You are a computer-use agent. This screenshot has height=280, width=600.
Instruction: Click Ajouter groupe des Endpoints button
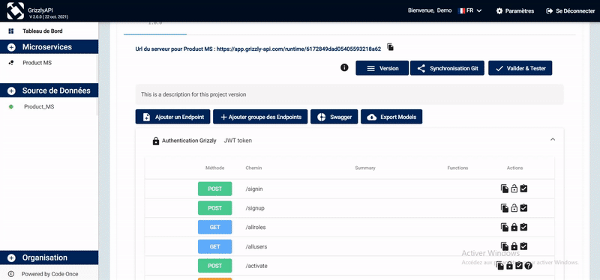click(x=260, y=117)
